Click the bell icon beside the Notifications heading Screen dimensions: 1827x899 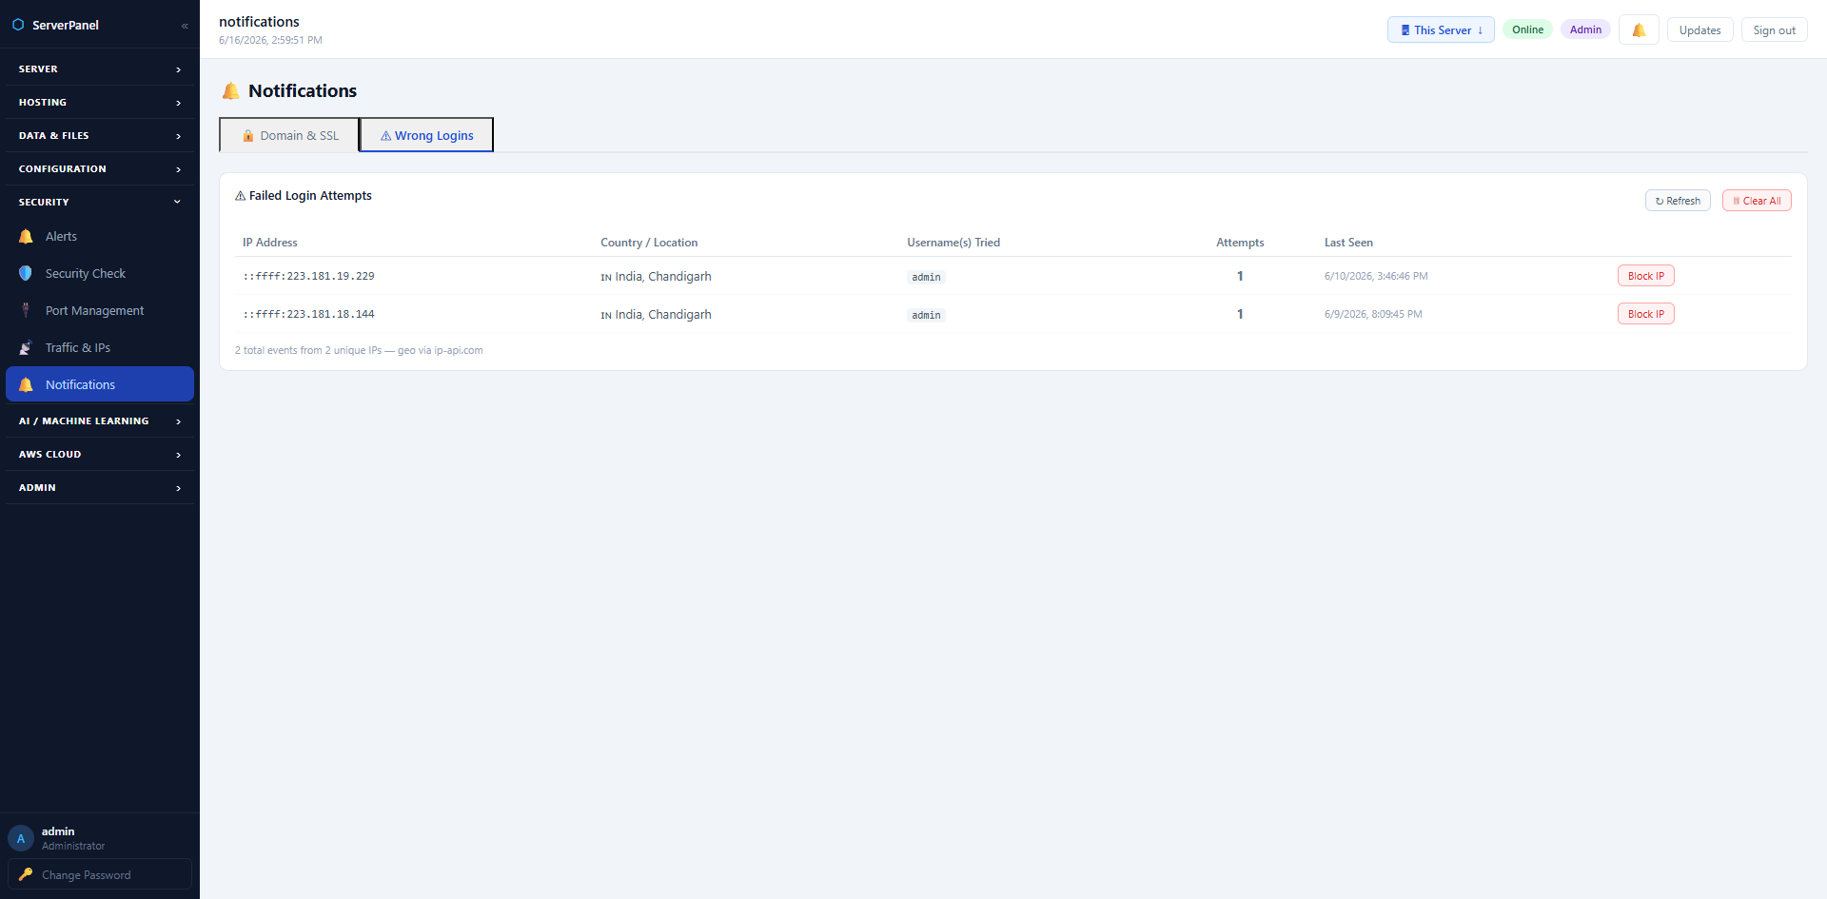231,91
